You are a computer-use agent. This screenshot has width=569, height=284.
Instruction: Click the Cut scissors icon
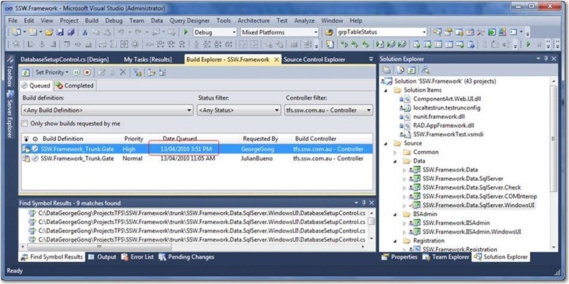pyautogui.click(x=85, y=32)
